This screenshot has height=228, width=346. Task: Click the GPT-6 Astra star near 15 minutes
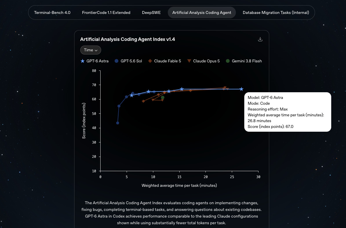[x=182, y=89]
